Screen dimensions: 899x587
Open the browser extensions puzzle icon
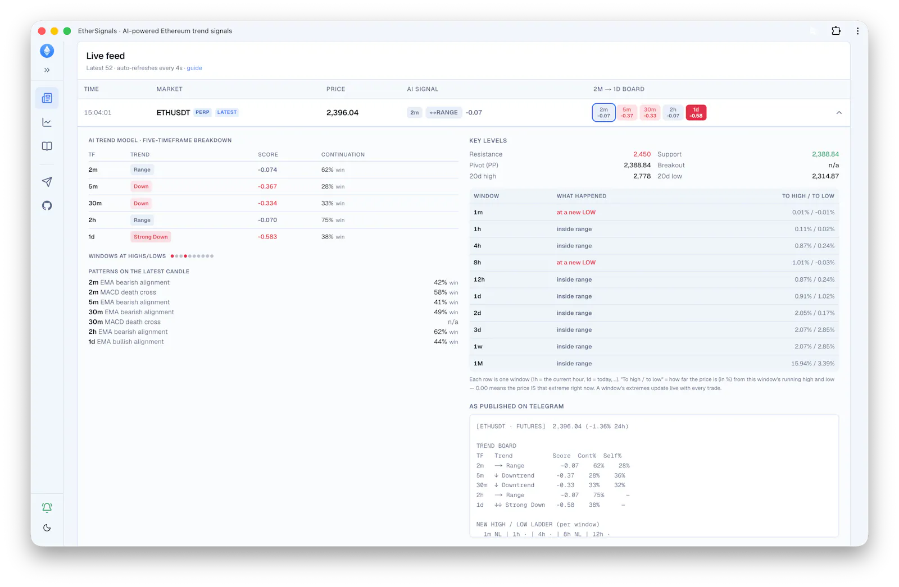click(x=836, y=31)
